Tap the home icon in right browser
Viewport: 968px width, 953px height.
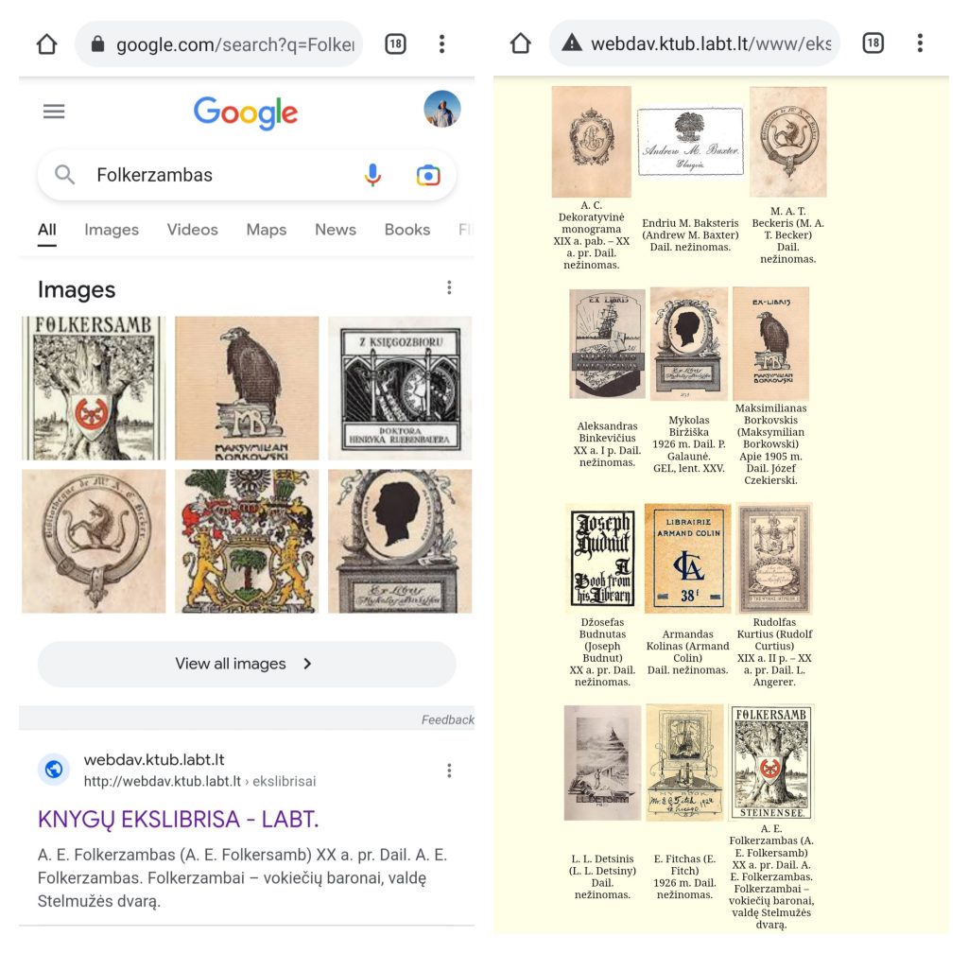pyautogui.click(x=521, y=43)
